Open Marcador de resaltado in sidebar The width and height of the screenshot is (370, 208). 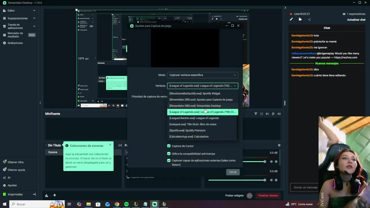tap(15, 35)
